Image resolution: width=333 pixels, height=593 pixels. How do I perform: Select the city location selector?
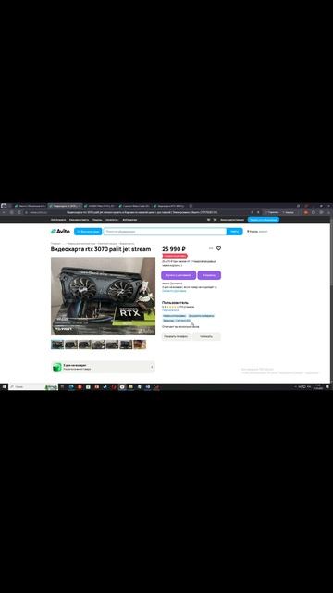(x=257, y=231)
